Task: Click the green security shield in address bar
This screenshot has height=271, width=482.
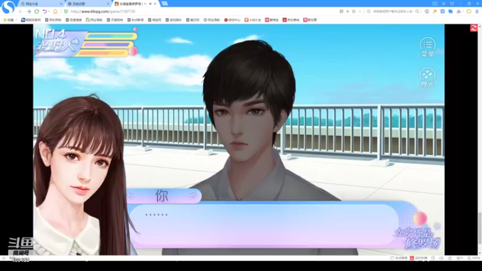Action: (x=66, y=11)
